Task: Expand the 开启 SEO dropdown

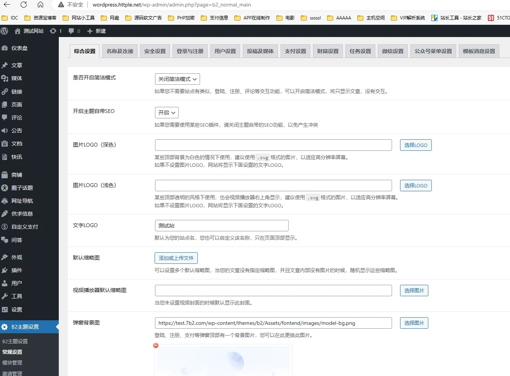Action: 166,113
